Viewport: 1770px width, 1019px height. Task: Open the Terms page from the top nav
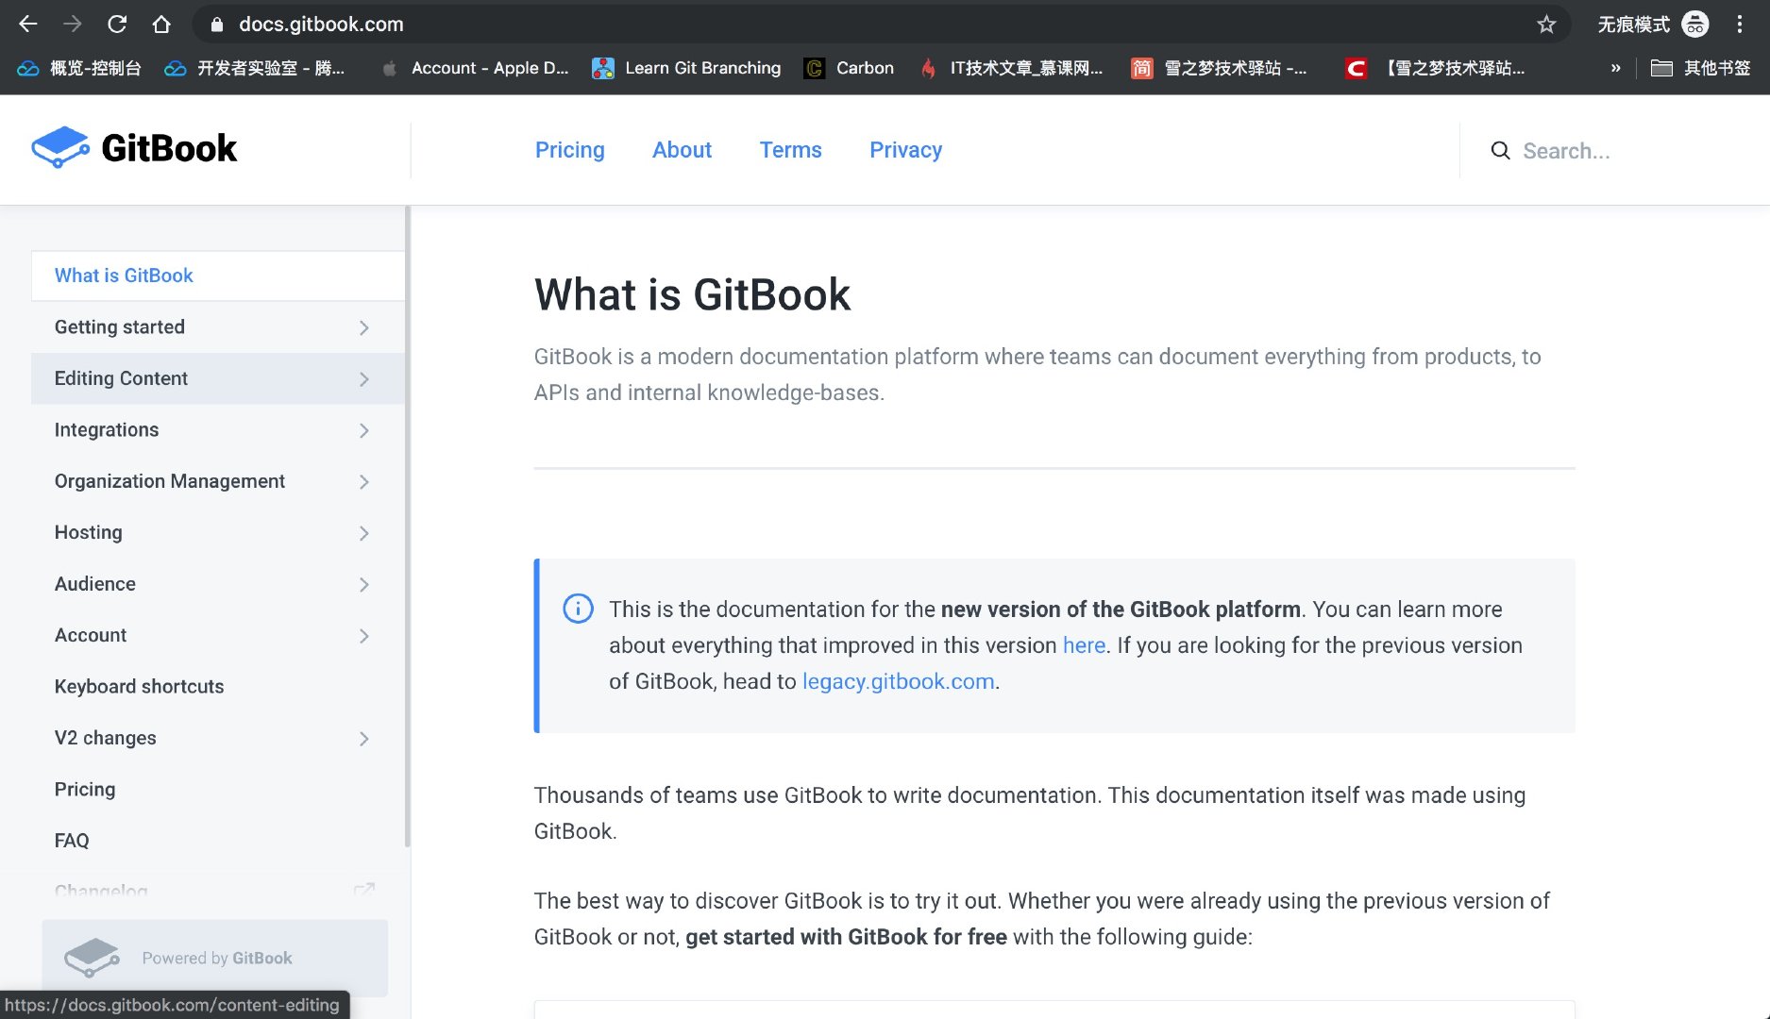(790, 150)
